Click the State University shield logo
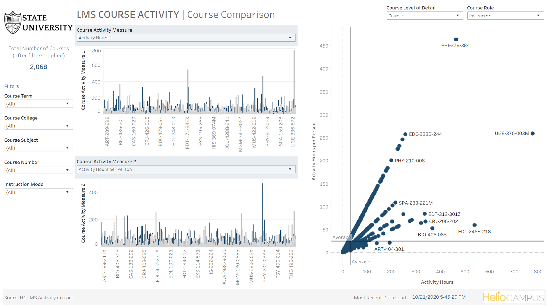The height and width of the screenshot is (307, 549). (x=13, y=22)
